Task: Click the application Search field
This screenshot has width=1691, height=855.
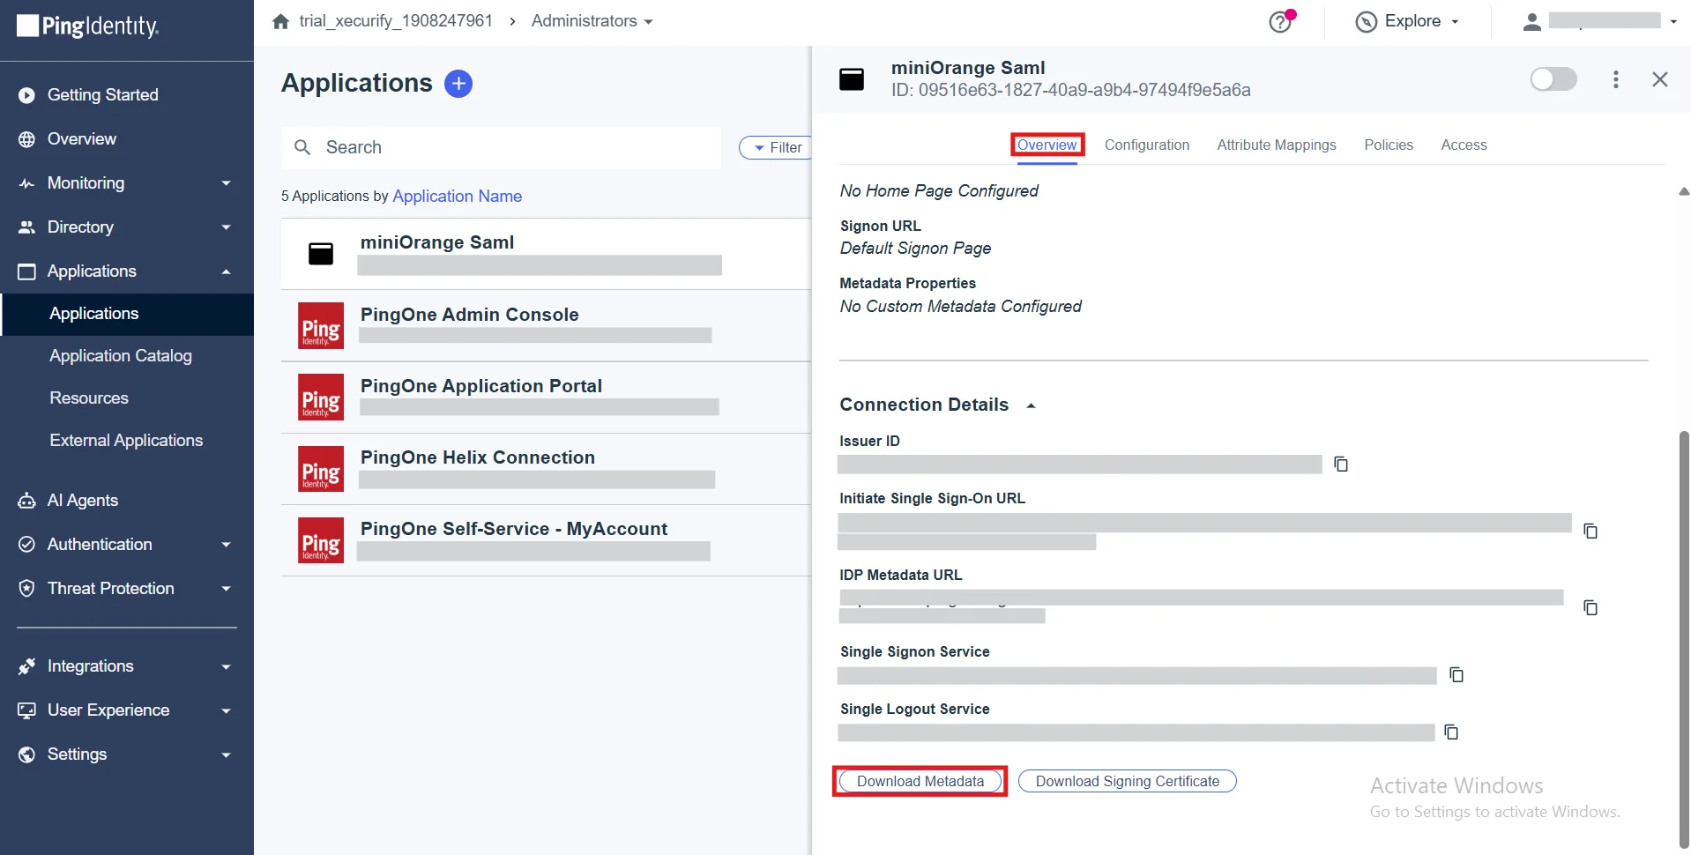Action: (x=501, y=147)
